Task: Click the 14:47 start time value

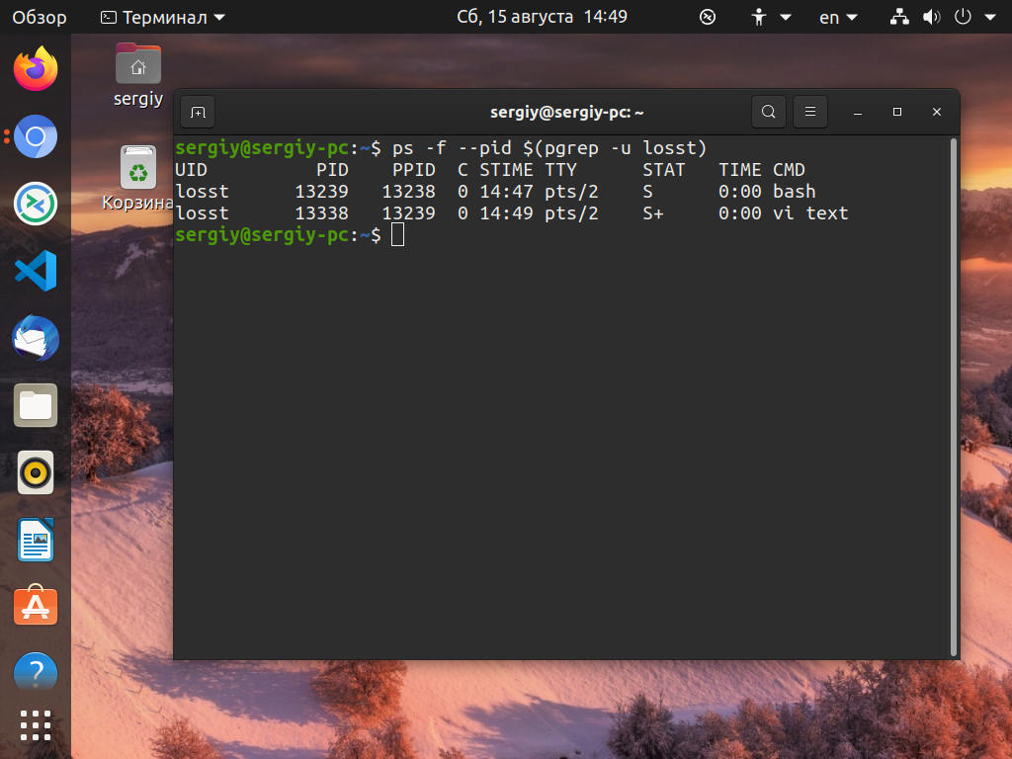Action: pos(506,192)
